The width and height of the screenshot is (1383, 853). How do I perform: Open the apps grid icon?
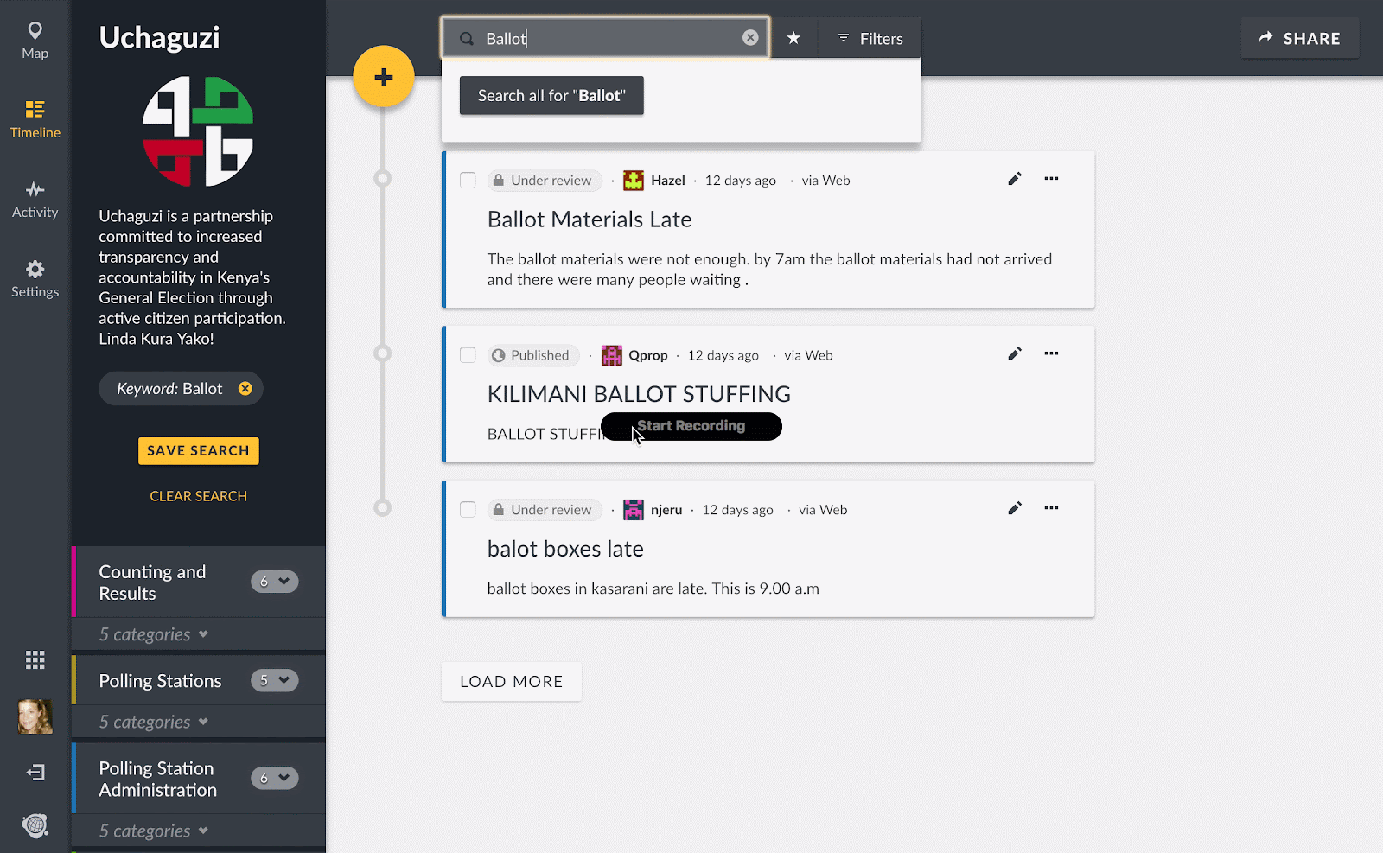(x=35, y=660)
